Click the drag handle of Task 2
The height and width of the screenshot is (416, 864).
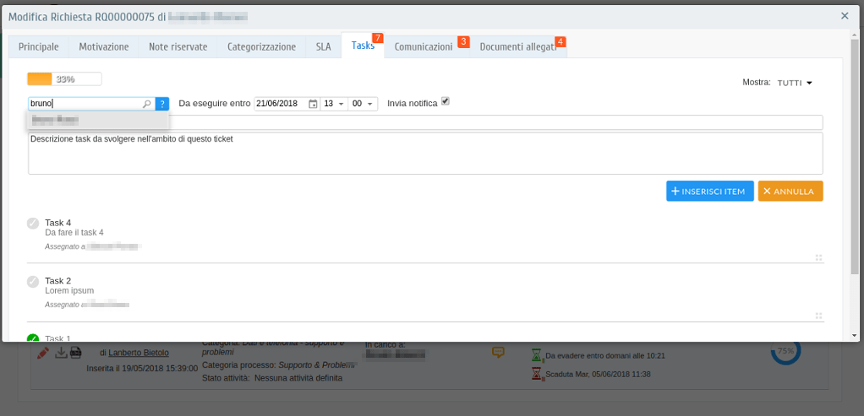pos(818,316)
